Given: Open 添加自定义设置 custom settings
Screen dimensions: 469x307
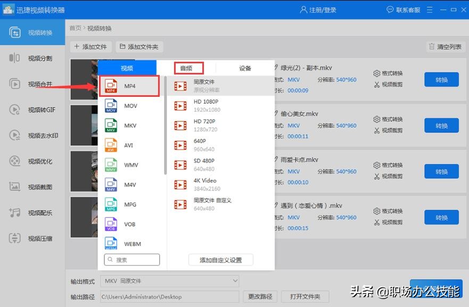Looking at the screenshot, I should (221, 260).
